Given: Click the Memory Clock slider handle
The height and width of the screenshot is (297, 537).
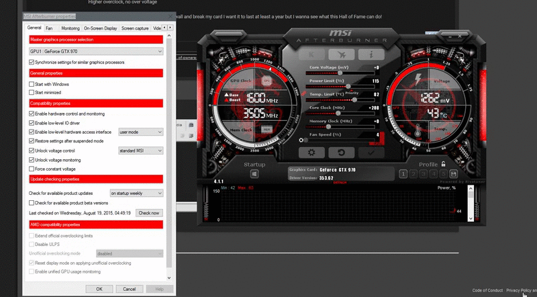Looking at the screenshot, I should [x=328, y=126].
